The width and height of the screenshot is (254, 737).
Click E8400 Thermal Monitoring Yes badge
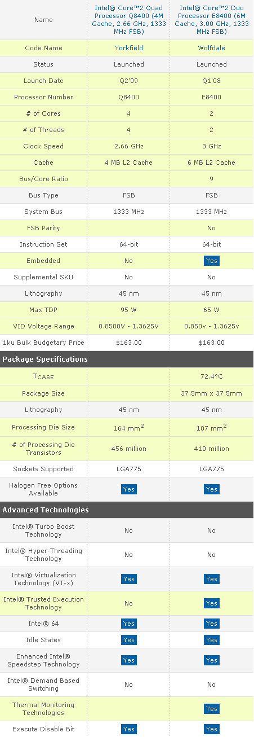coord(212,709)
